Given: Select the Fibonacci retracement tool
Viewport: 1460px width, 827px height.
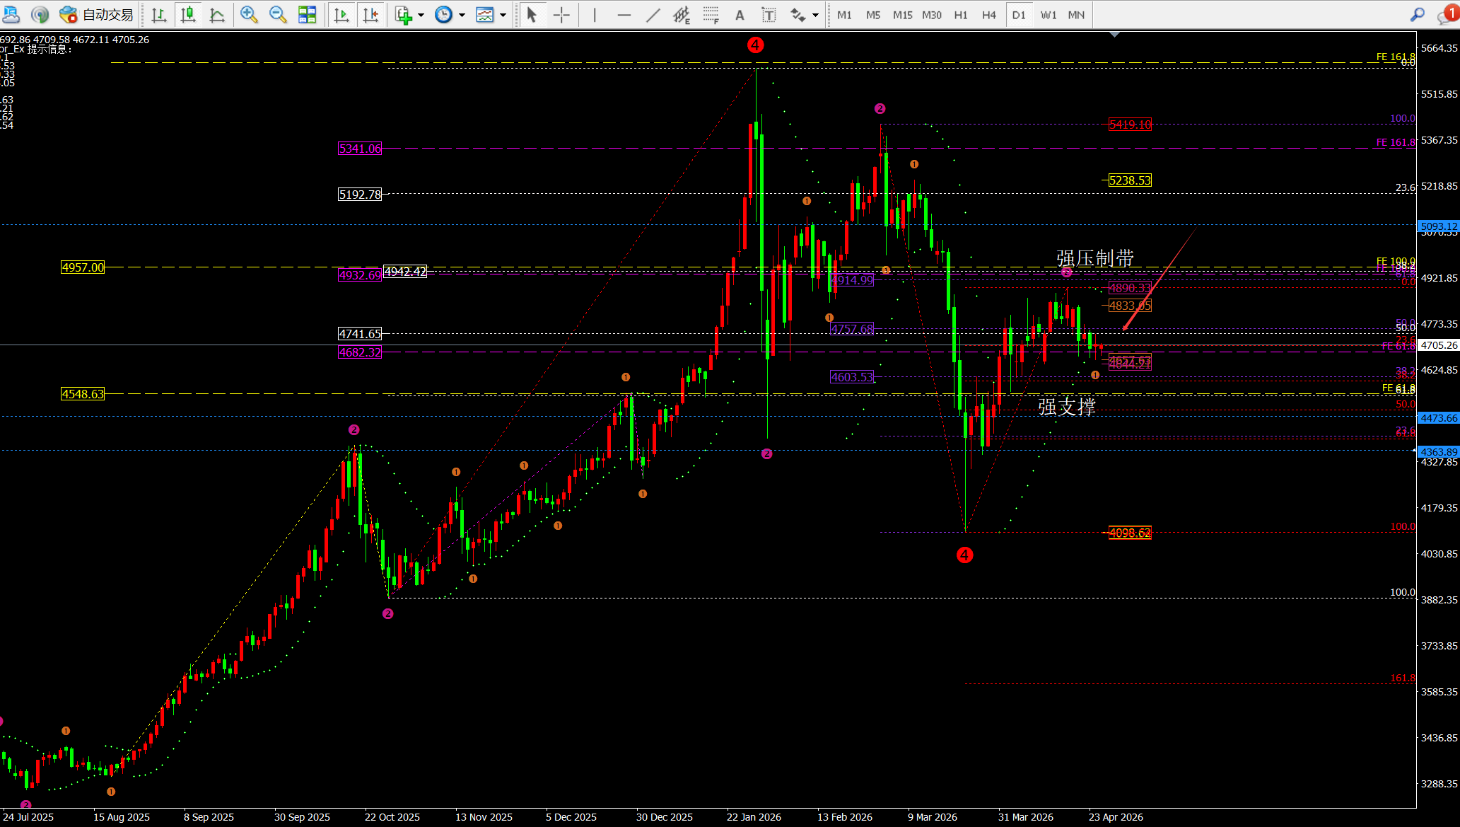Looking at the screenshot, I should pyautogui.click(x=711, y=15).
